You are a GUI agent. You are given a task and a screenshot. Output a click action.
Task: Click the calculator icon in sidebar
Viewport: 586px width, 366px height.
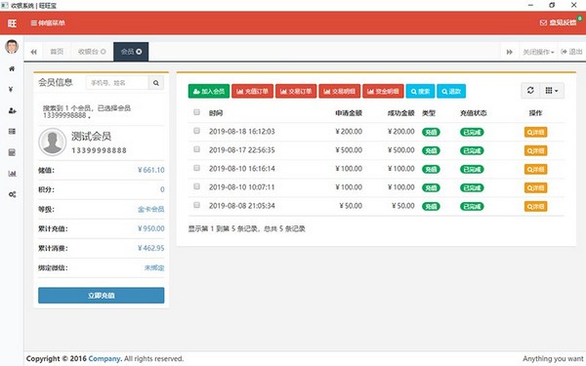tap(12, 152)
